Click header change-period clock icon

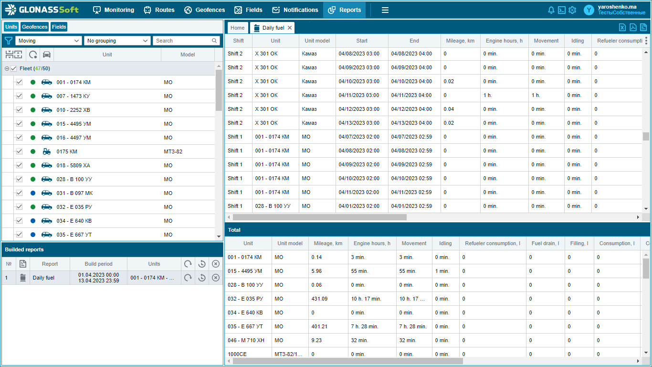tap(202, 264)
